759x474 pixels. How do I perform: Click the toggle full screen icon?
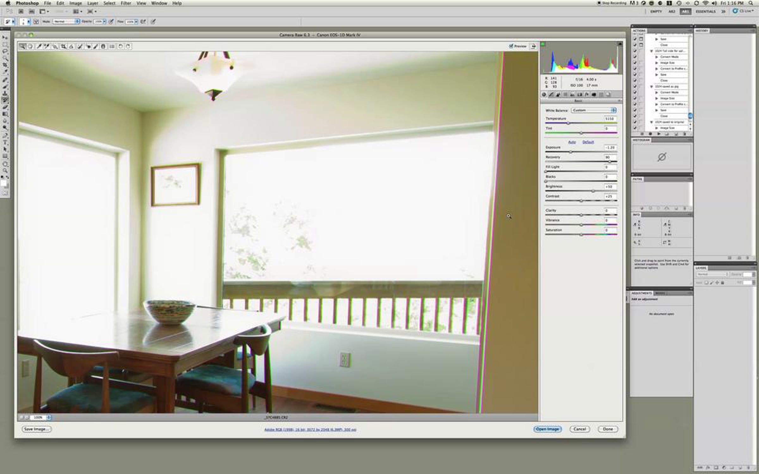[533, 46]
